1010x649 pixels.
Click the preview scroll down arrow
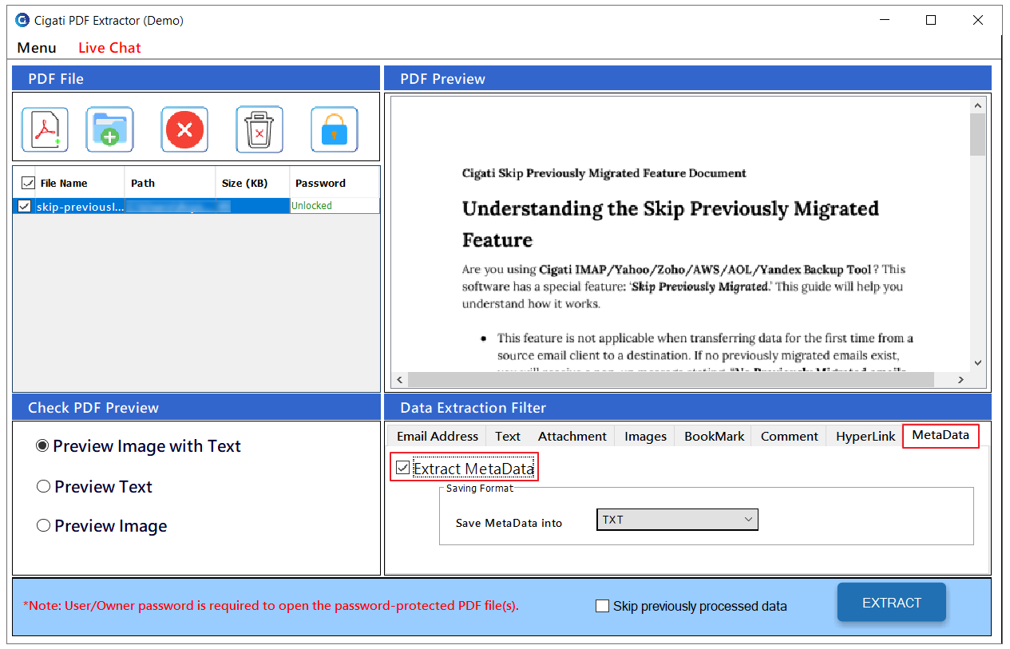[x=977, y=363]
